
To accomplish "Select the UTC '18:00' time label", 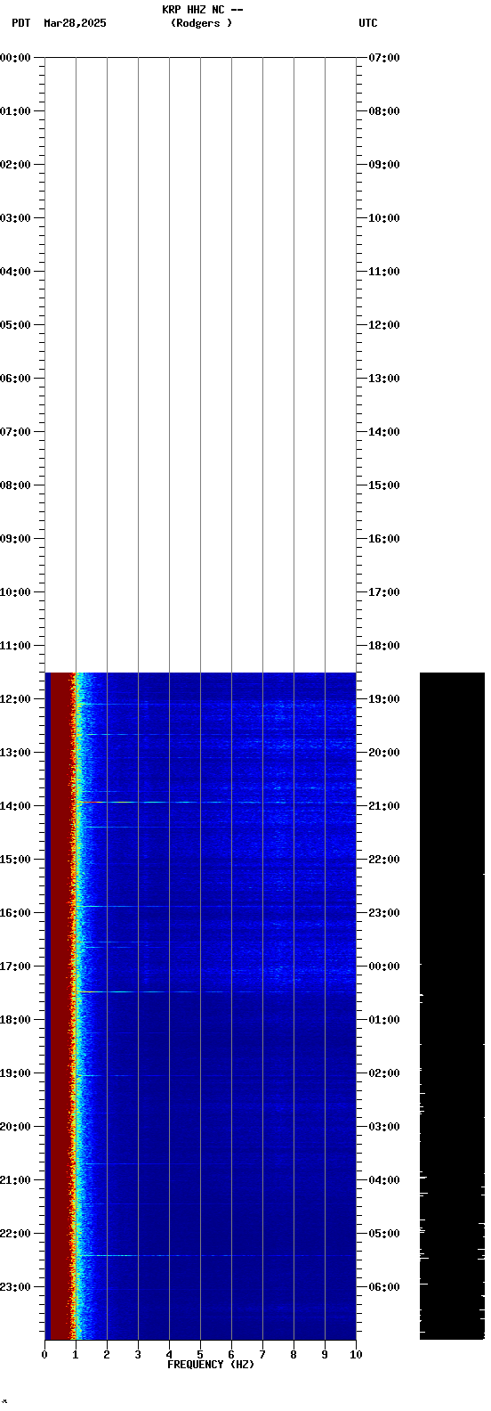I will (384, 646).
